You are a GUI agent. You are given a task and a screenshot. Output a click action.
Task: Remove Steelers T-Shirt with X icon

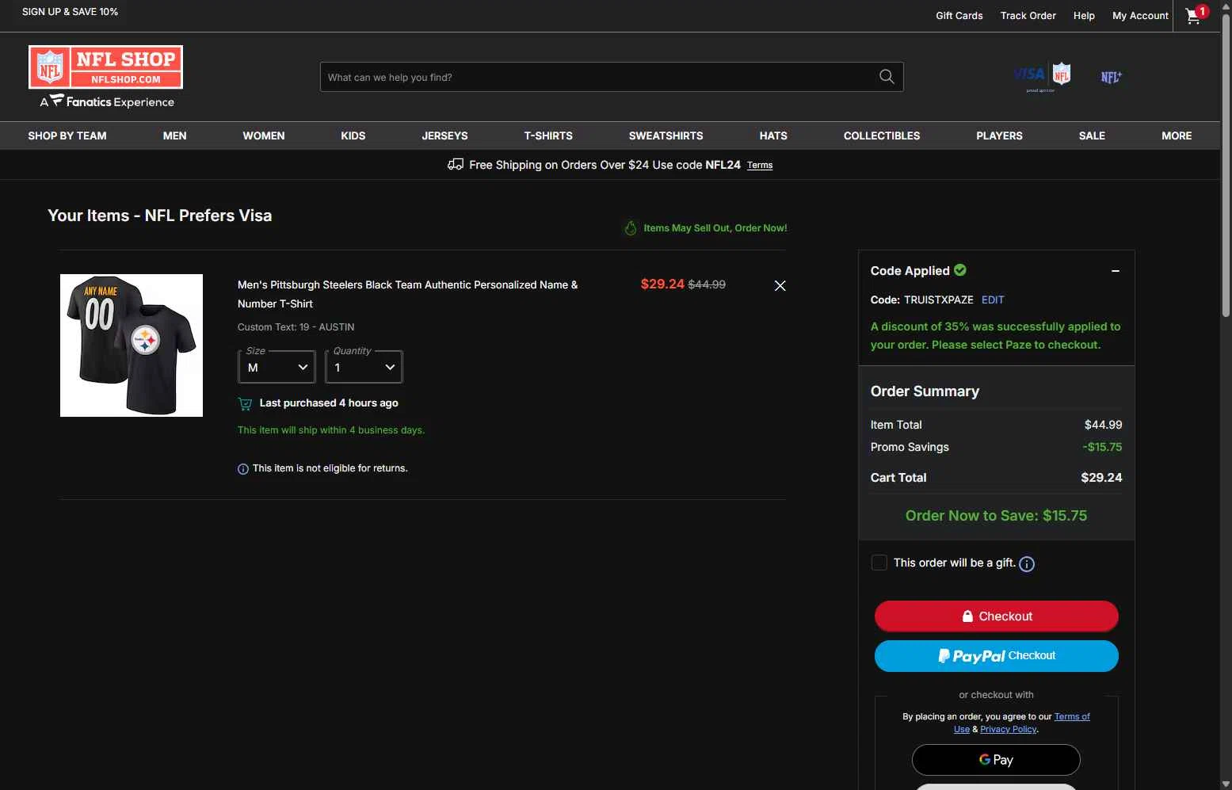click(x=780, y=285)
